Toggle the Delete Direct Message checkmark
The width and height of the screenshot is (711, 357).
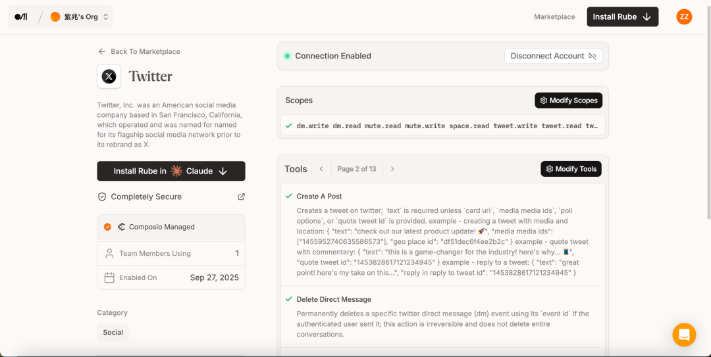click(x=288, y=299)
